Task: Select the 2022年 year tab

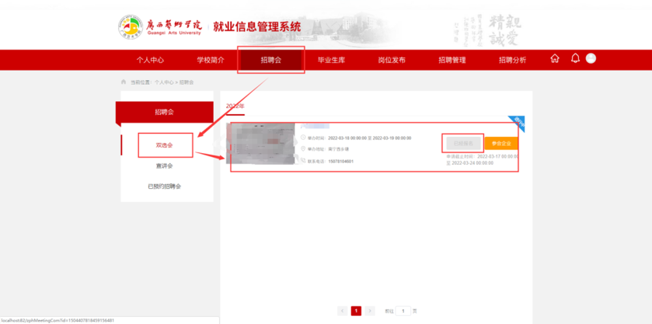Action: click(x=235, y=106)
